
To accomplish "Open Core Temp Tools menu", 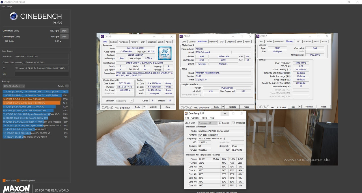I will 204,118.
